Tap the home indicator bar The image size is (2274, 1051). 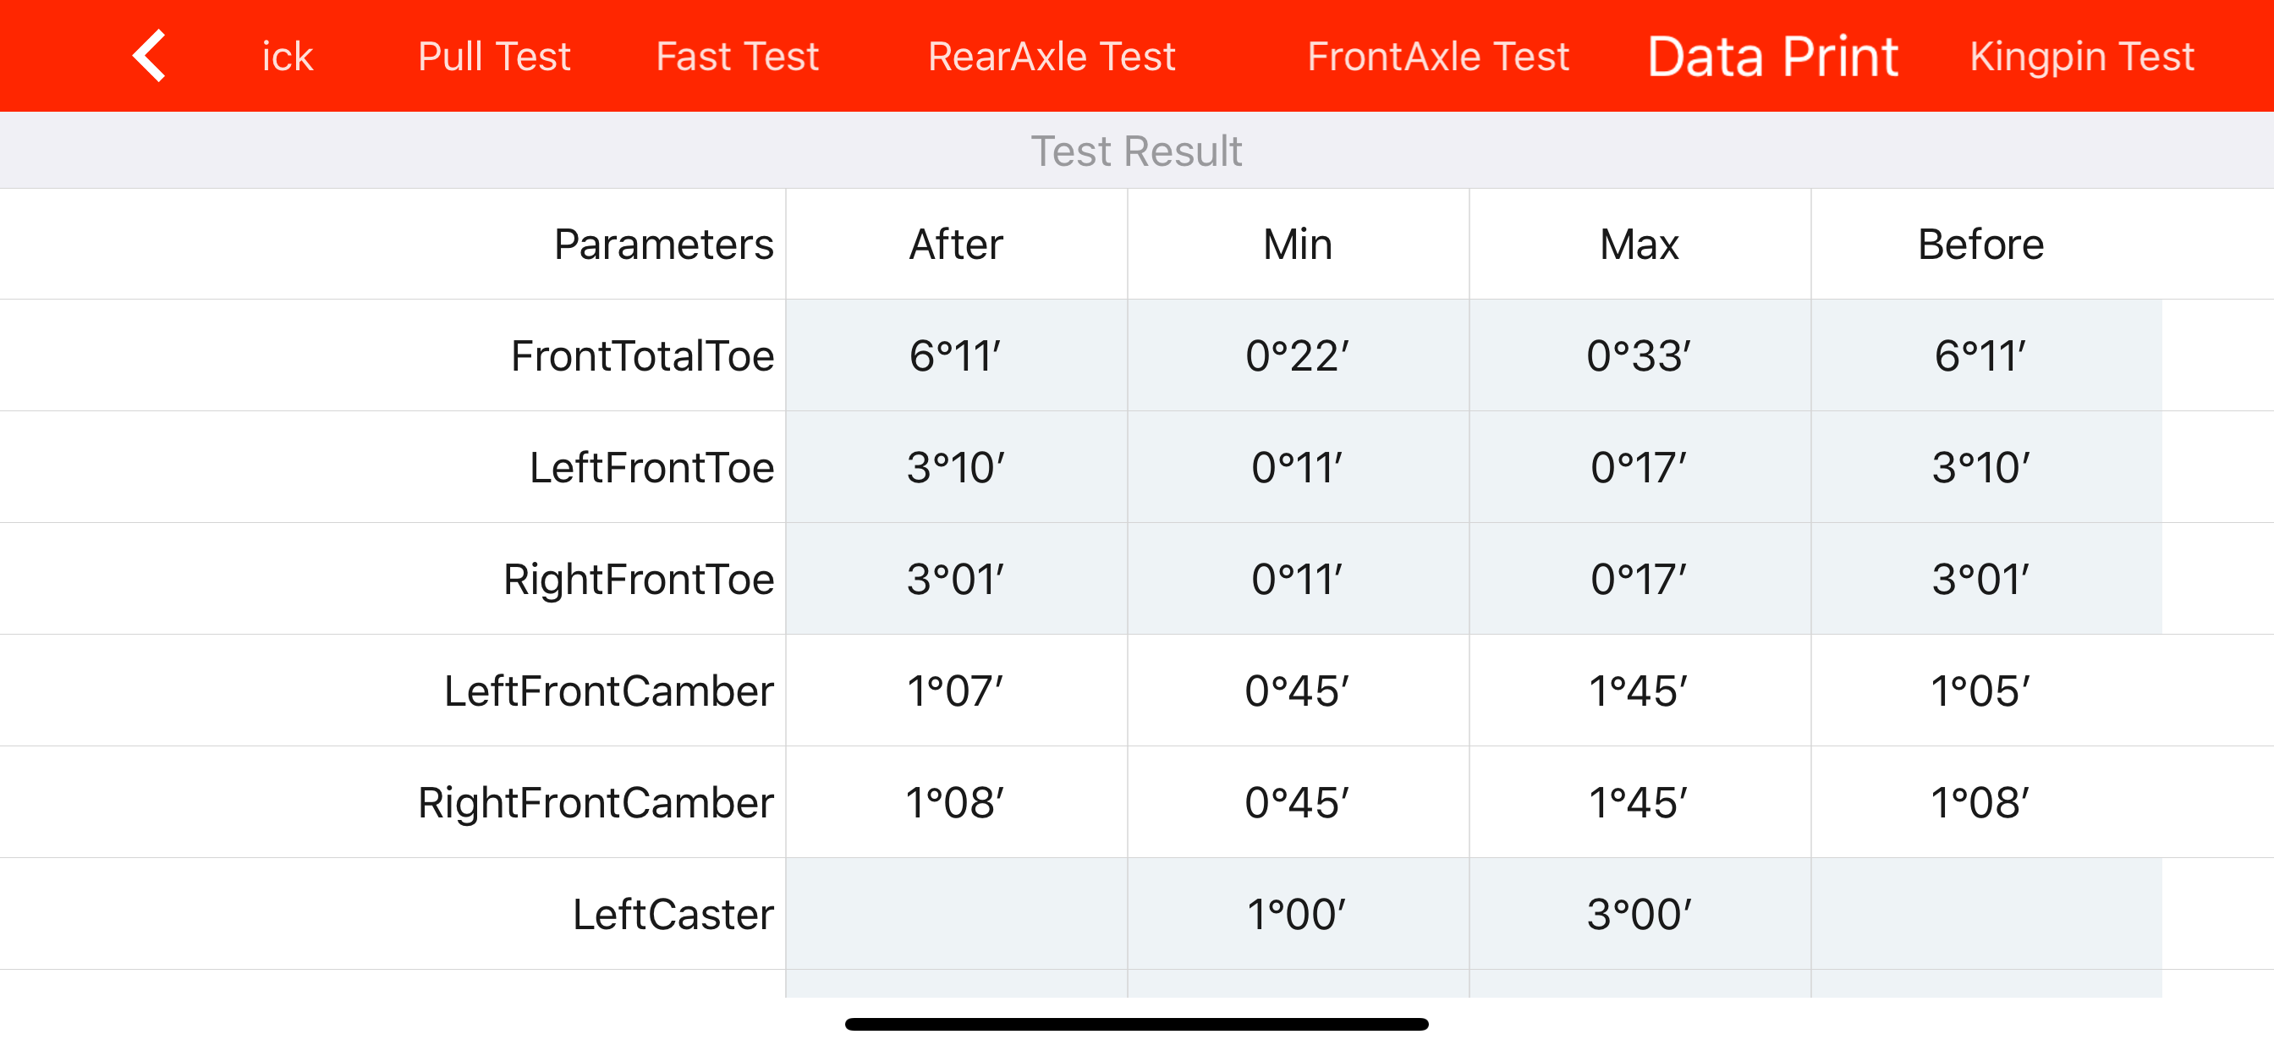tap(1137, 1024)
